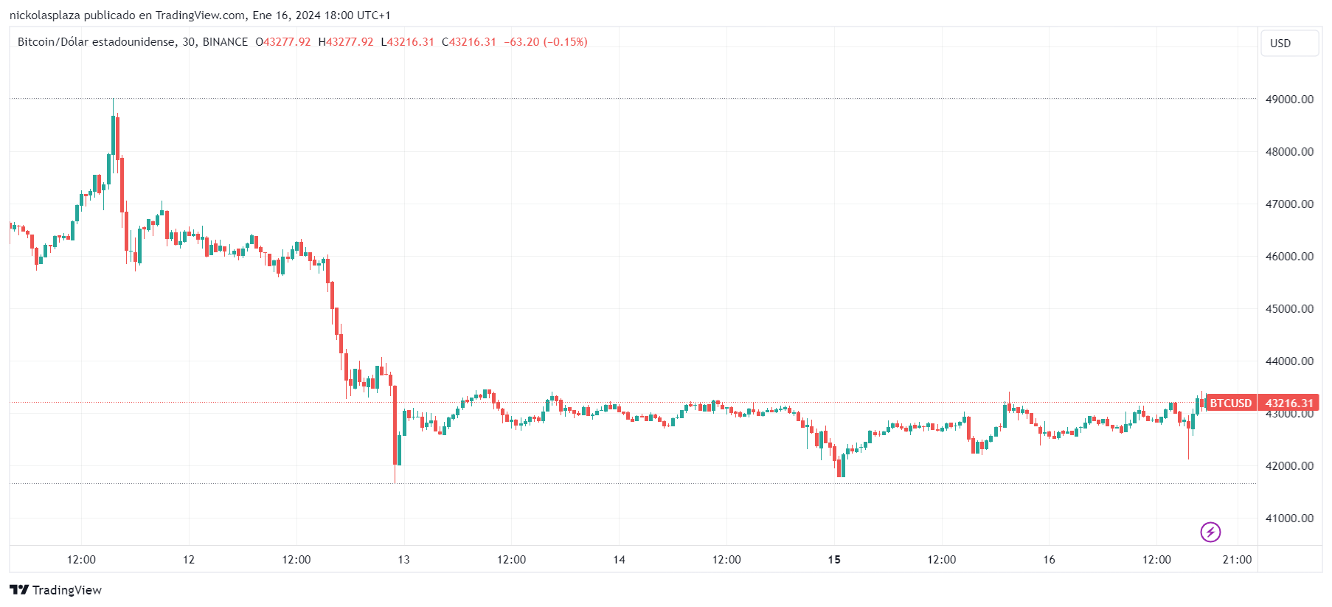The width and height of the screenshot is (1332, 607).
Task: Click the change value −63.20 (−0.15%)
Action: tap(546, 42)
